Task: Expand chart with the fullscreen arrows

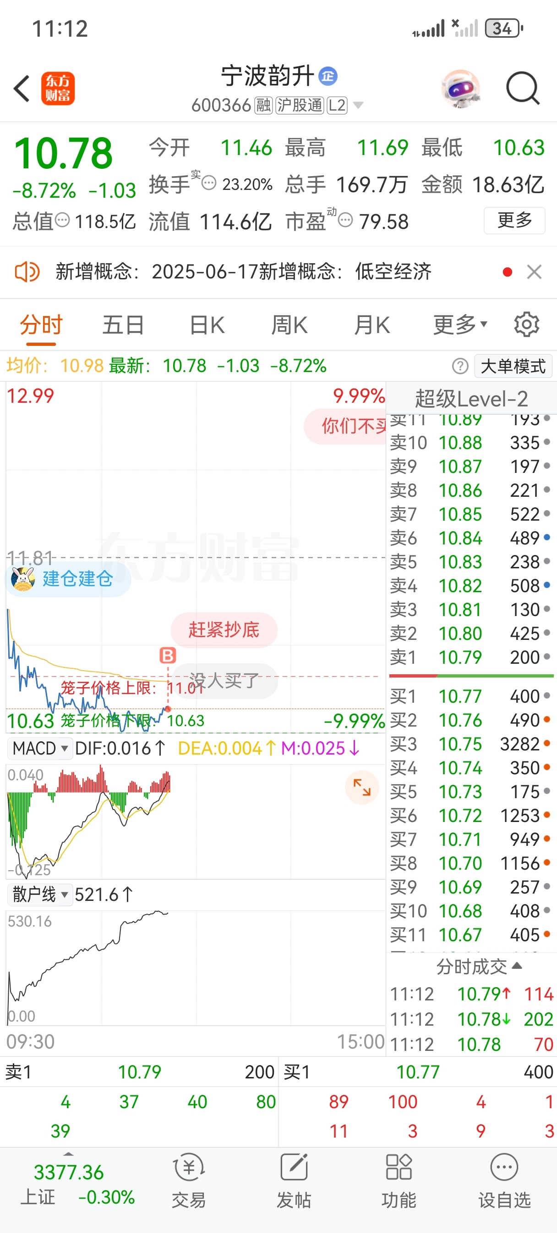Action: tap(362, 788)
